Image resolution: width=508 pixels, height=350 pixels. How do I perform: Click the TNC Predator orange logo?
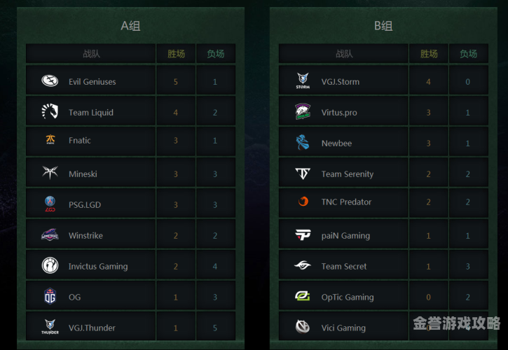(303, 202)
